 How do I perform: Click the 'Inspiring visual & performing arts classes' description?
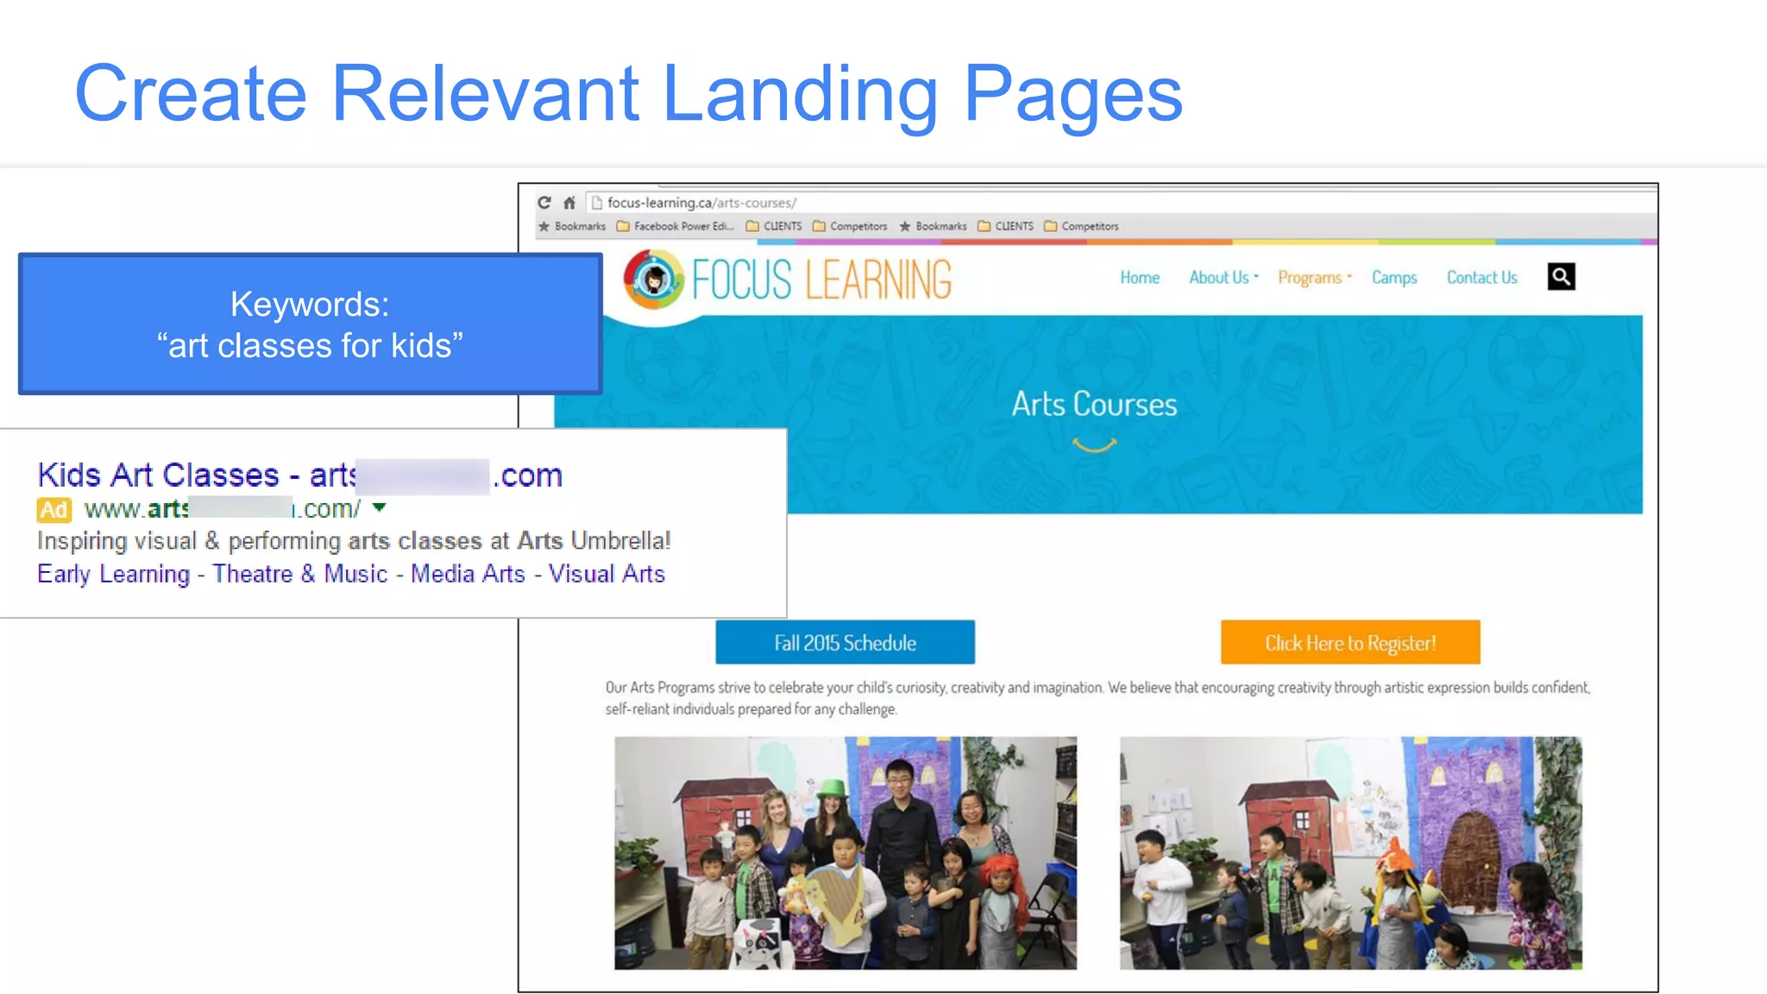pyautogui.click(x=354, y=541)
